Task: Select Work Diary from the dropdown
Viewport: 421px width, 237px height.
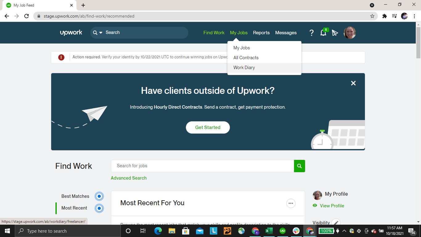Action: point(244,68)
